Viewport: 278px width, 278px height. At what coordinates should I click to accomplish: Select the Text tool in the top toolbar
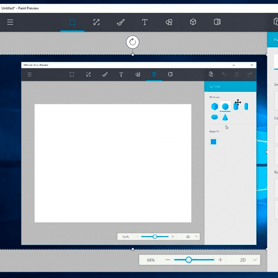point(145,22)
